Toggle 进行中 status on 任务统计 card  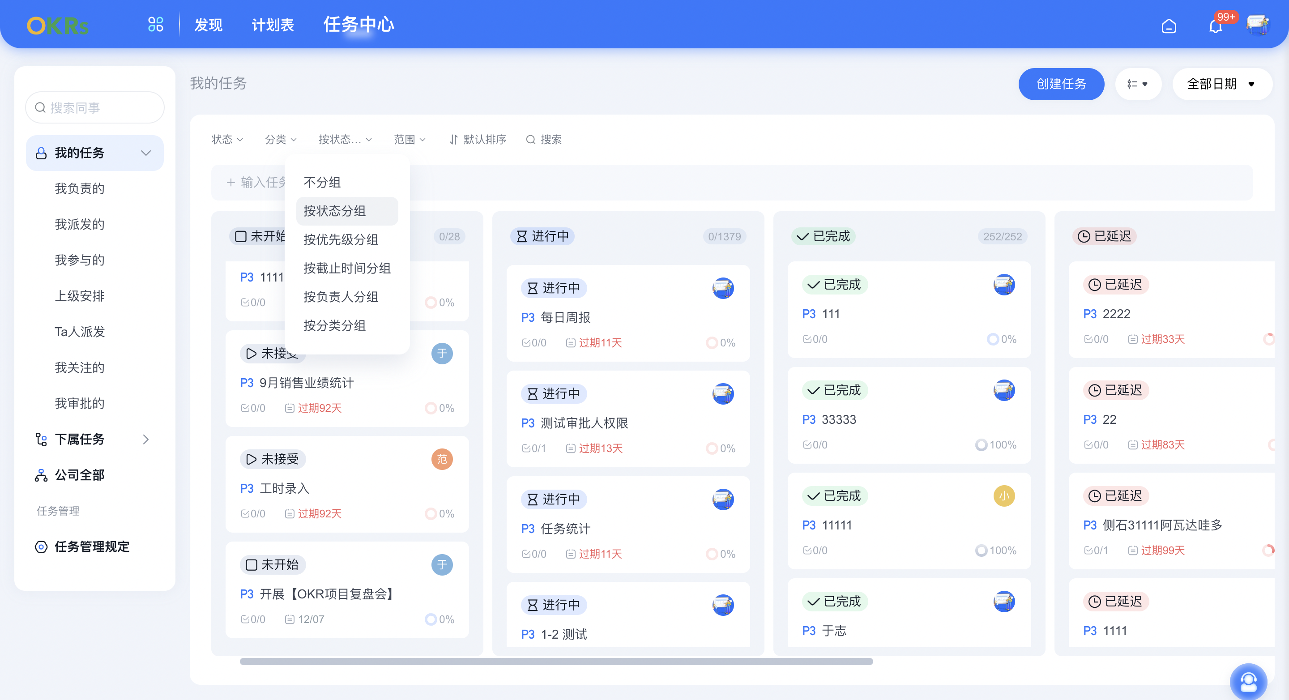[x=554, y=499]
